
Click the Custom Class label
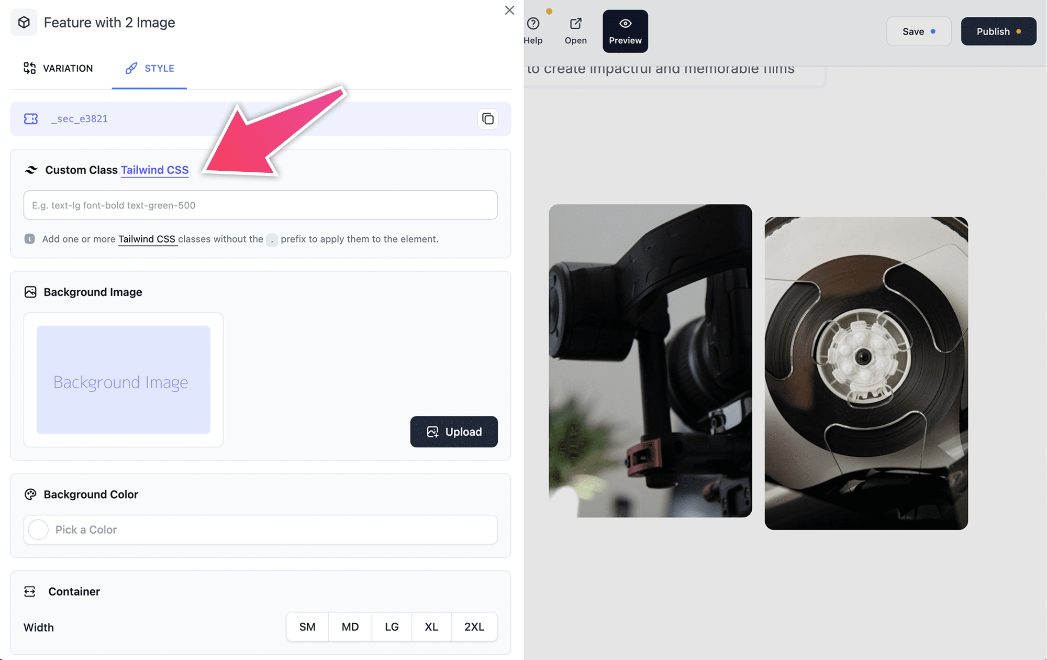pos(81,170)
